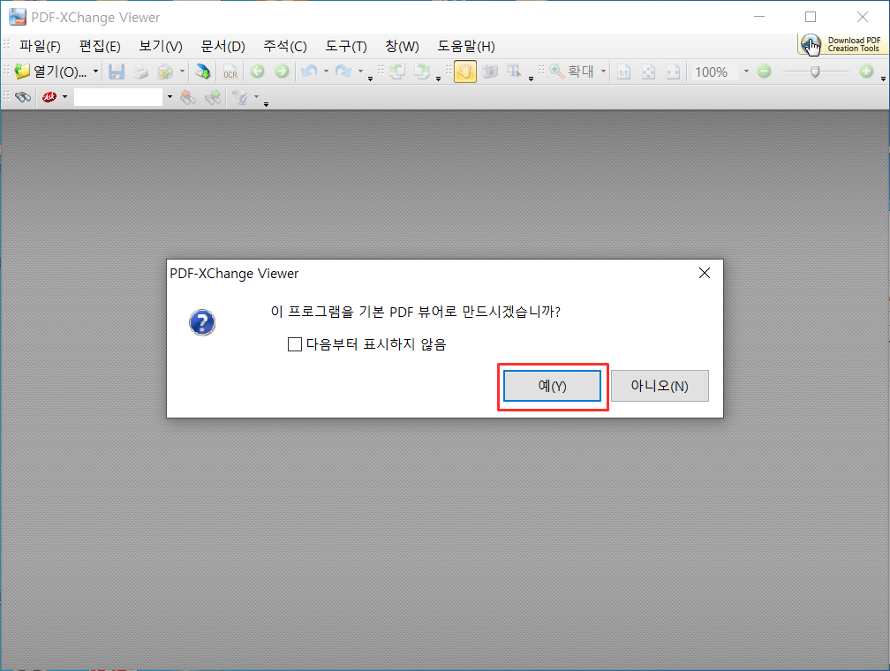The image size is (890, 671).
Task: Expand the 열기(O) dropdown arrow
Action: pos(96,72)
